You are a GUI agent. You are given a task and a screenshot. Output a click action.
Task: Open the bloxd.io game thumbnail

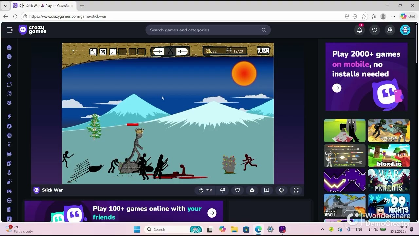389,155
